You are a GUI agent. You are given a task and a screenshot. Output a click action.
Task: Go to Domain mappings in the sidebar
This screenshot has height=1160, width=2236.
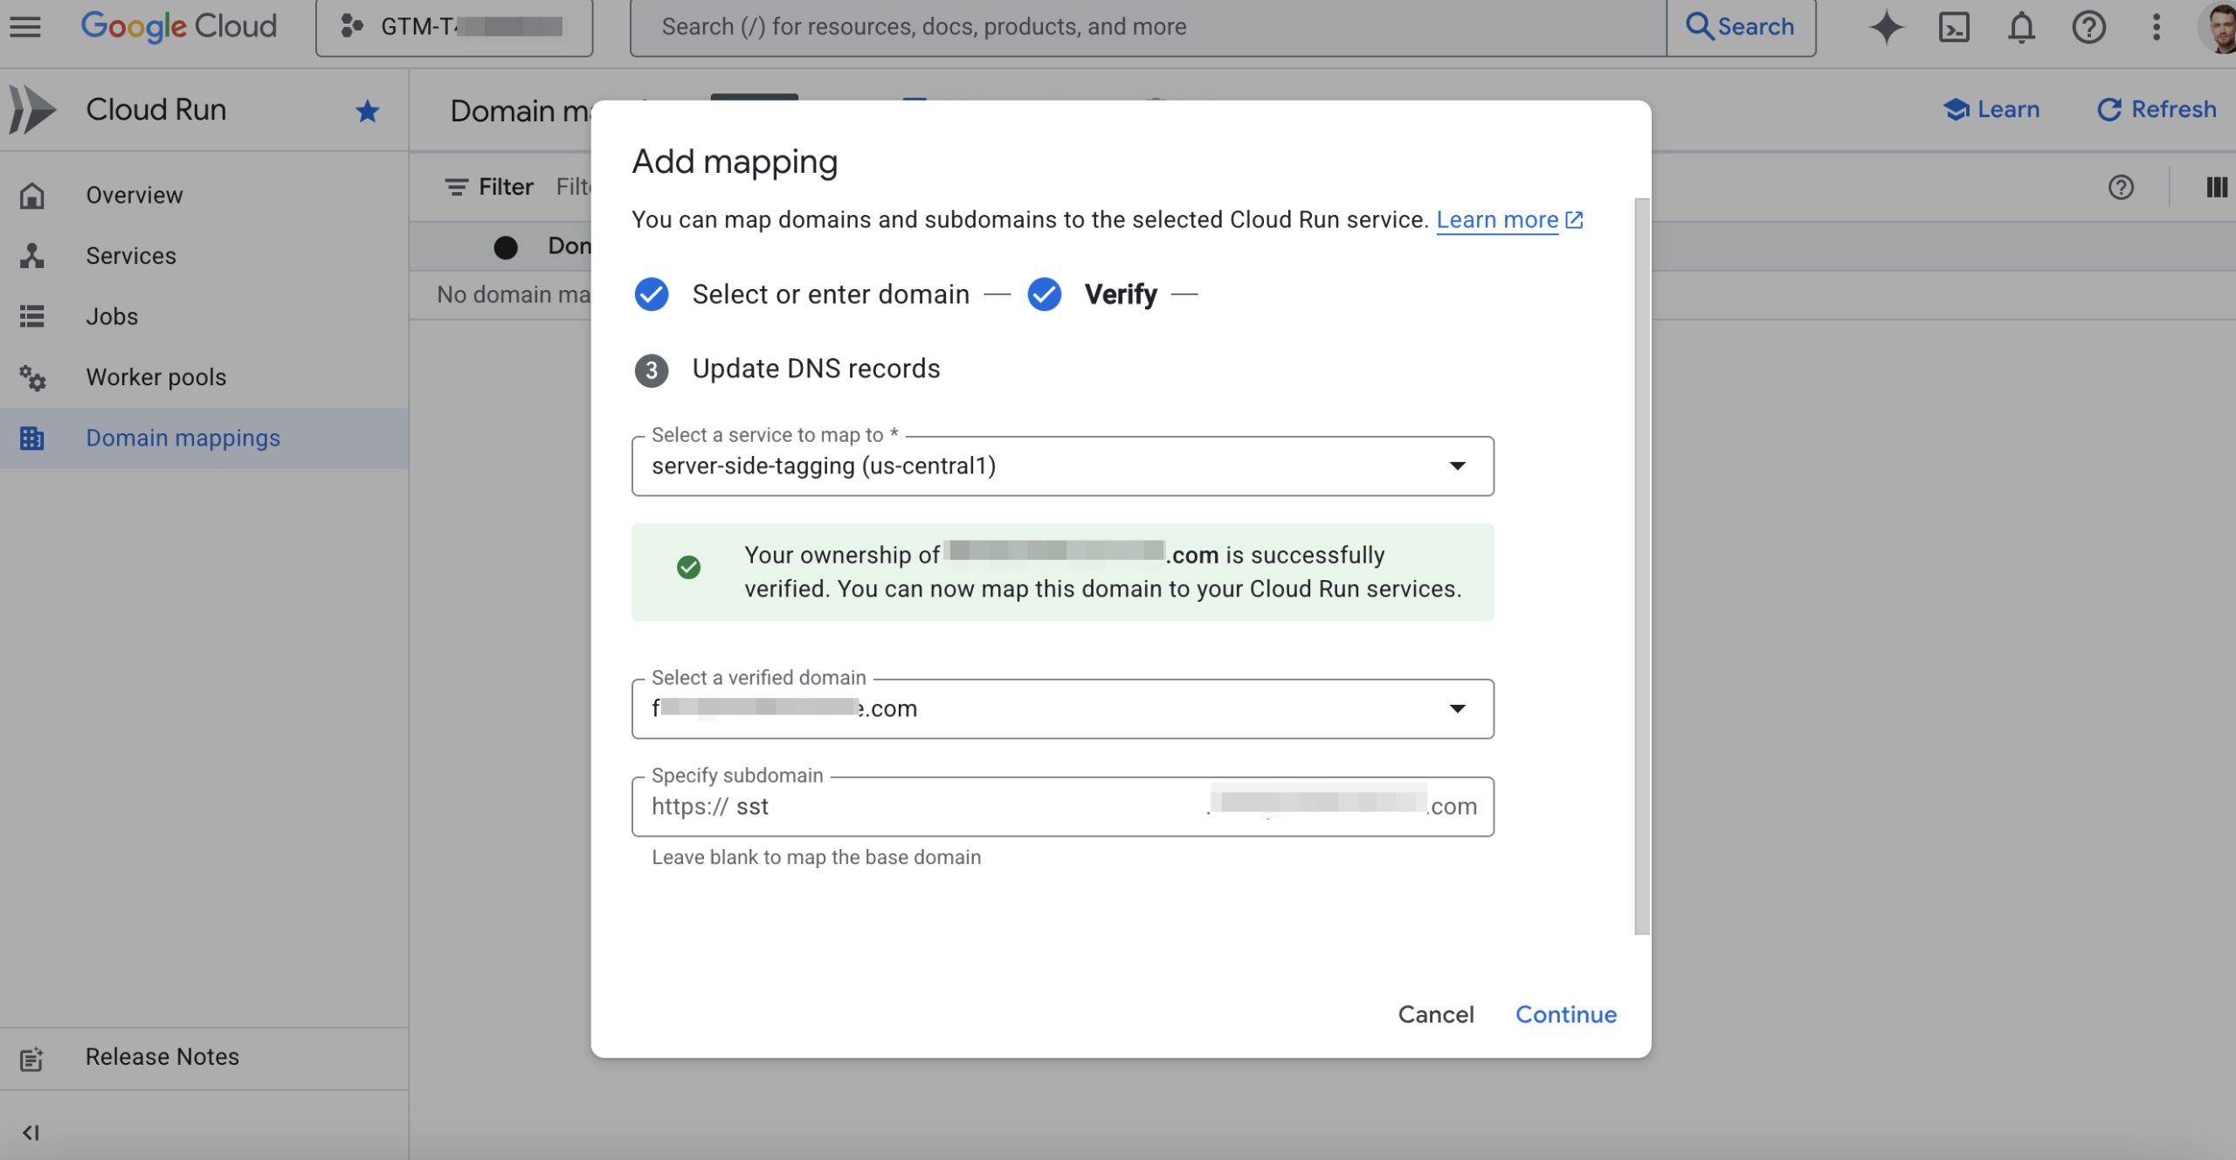pos(182,438)
